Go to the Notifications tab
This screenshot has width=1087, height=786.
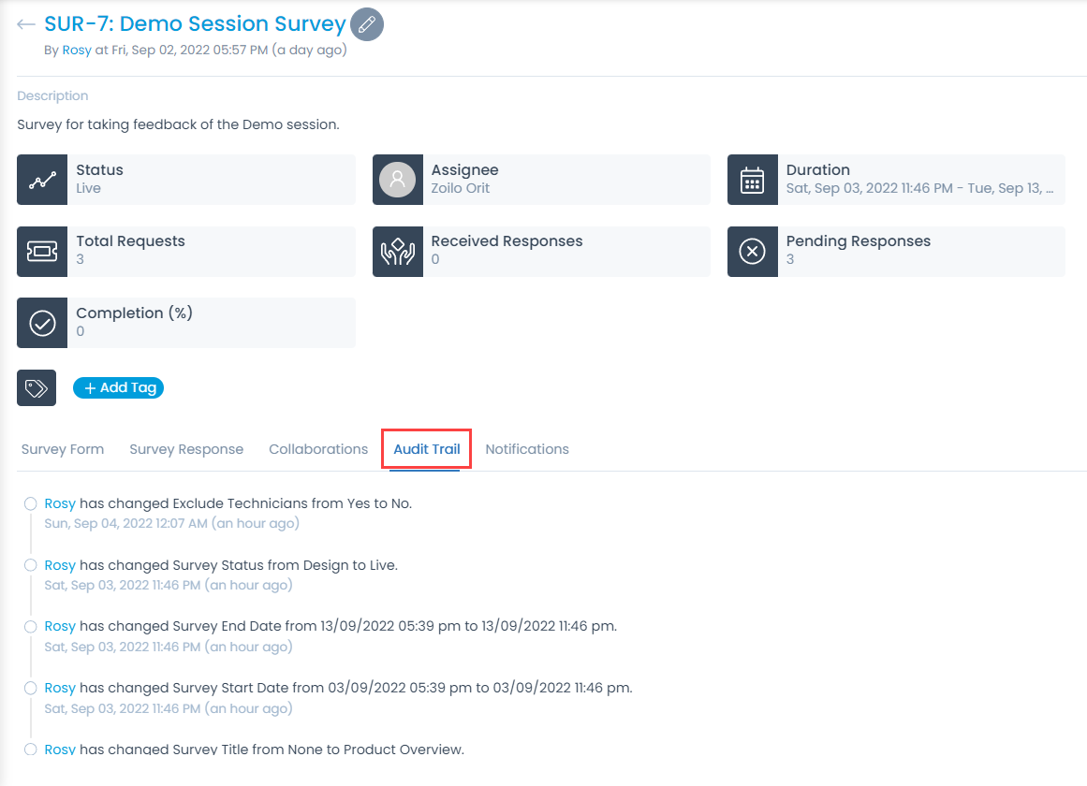coord(527,449)
